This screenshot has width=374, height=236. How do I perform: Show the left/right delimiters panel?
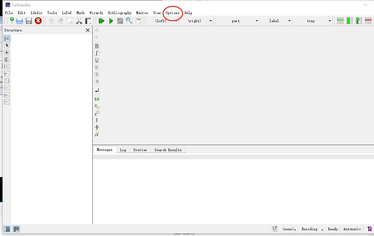[x=7, y=60]
